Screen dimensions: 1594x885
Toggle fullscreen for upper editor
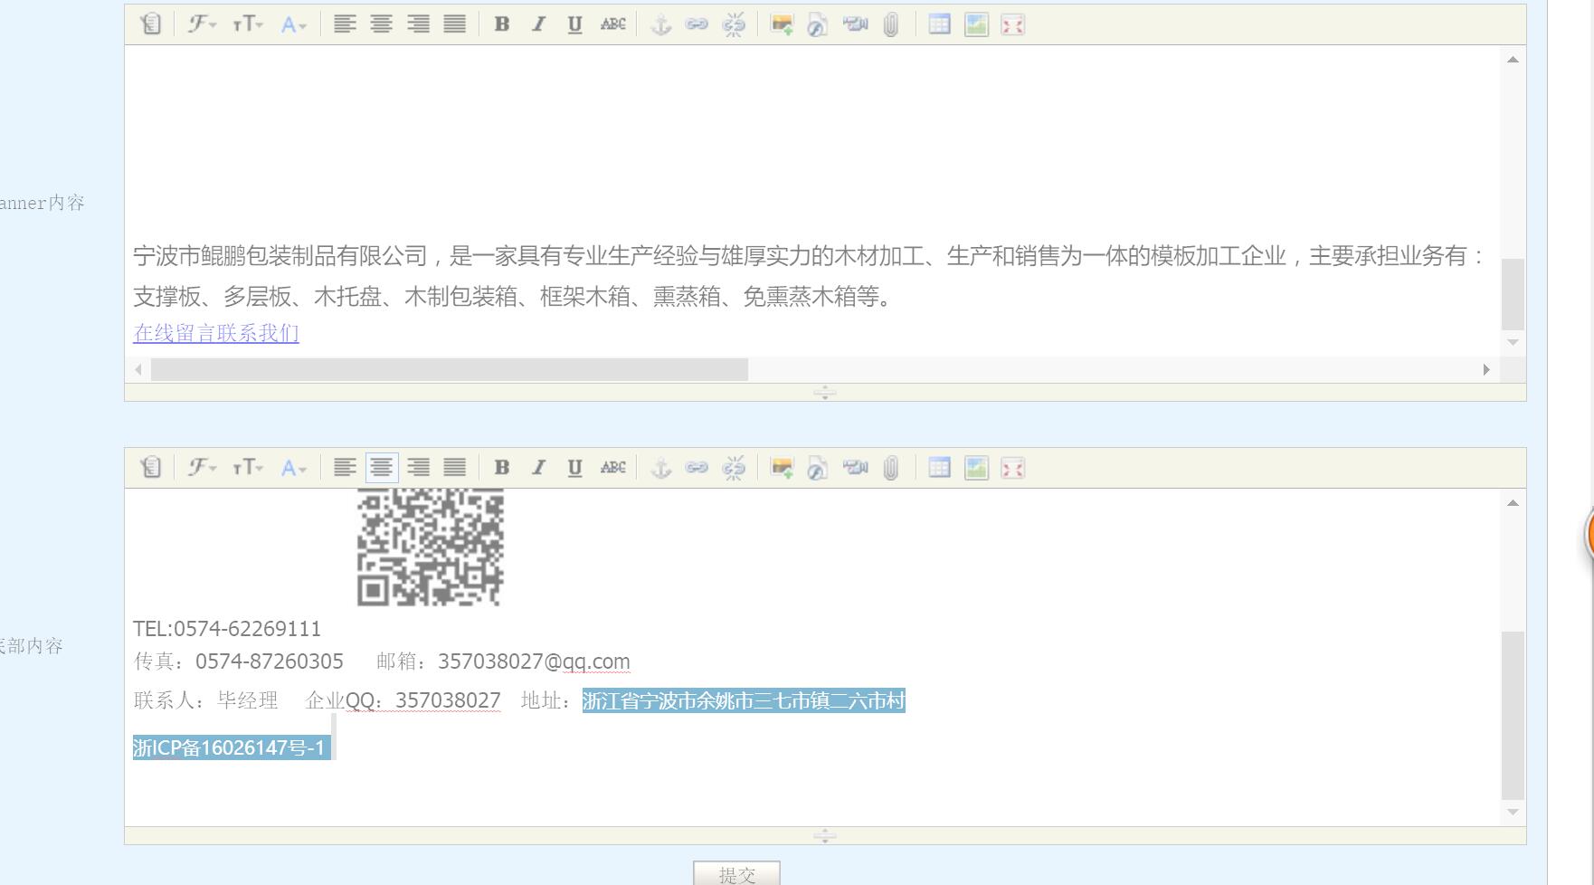(1013, 24)
